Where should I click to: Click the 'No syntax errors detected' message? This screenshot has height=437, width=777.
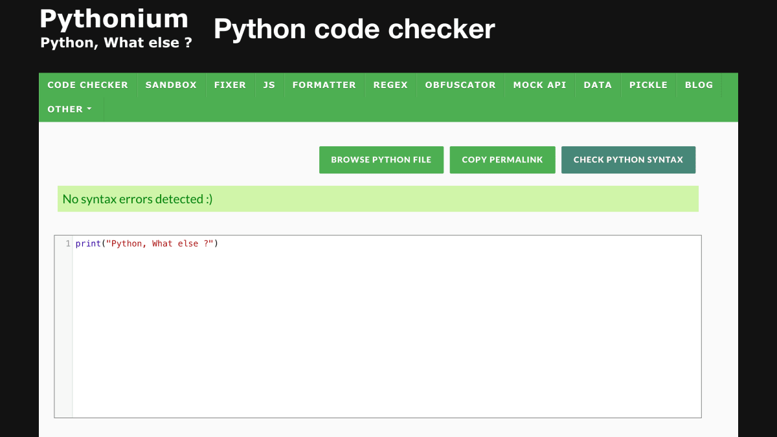click(x=378, y=199)
